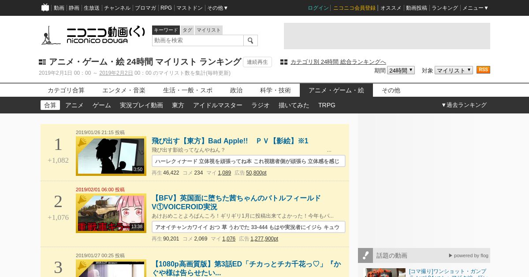
Task: Click the orange RSS feed icon
Action: tap(483, 70)
